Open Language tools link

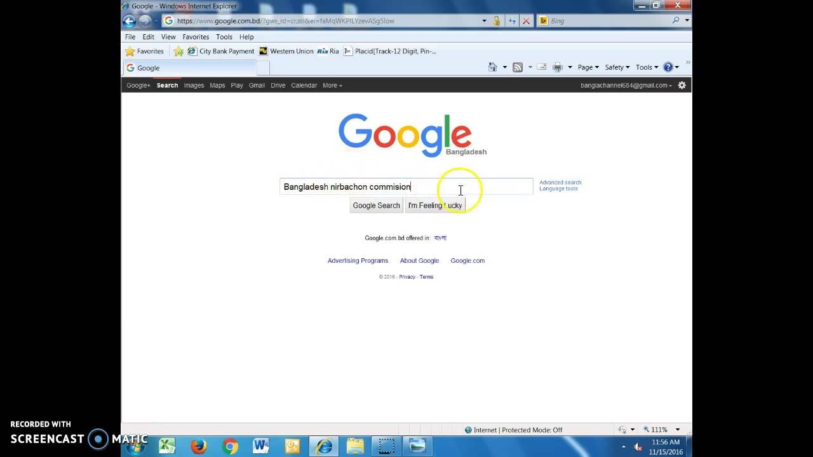pyautogui.click(x=558, y=189)
